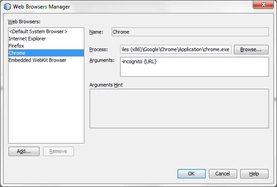Viewport: 277px width, 187px height.
Task: Click inside the Arguments text area
Action: (x=194, y=67)
